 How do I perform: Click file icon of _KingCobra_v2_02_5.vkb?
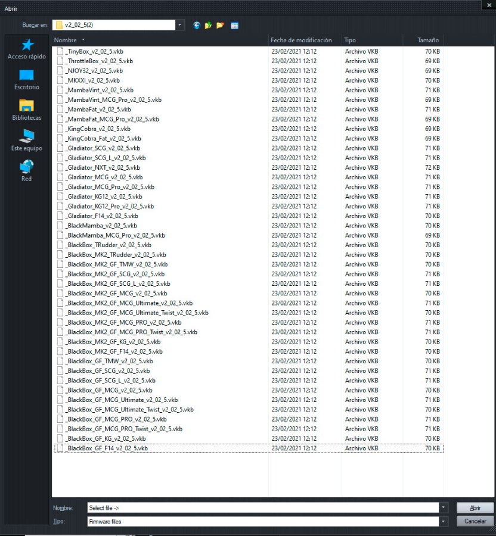pyautogui.click(x=60, y=129)
